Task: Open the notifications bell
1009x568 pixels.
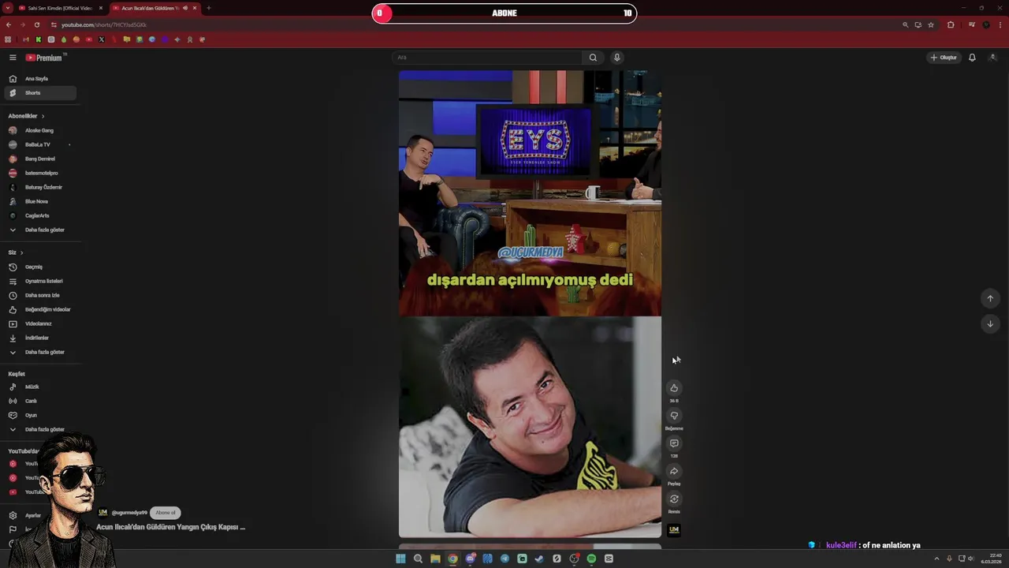Action: point(972,58)
